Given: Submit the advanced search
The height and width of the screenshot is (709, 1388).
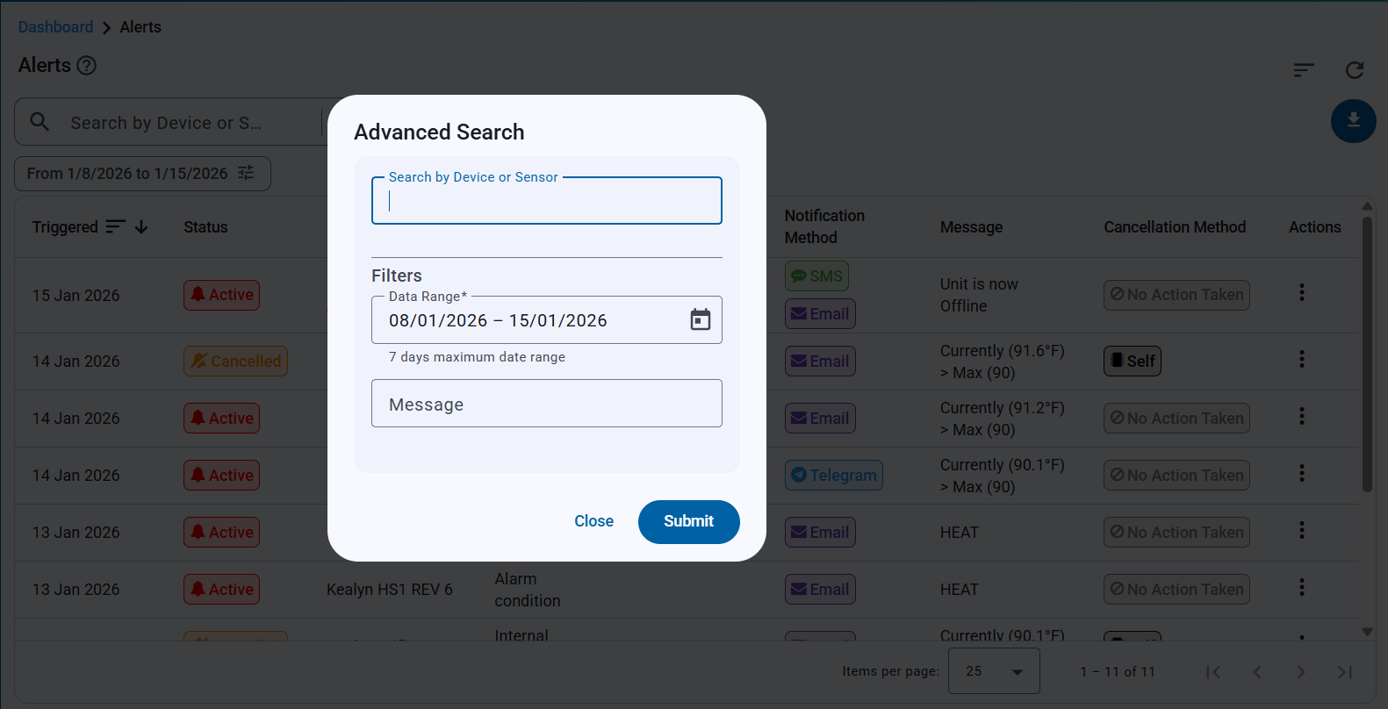Looking at the screenshot, I should point(688,521).
